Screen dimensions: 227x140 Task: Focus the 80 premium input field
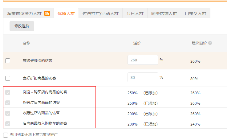click(143, 77)
